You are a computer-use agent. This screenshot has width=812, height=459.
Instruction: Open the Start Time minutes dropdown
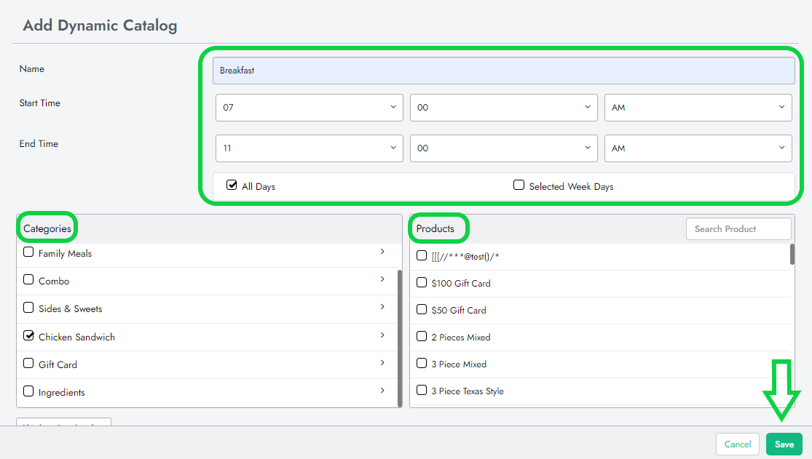coord(503,108)
